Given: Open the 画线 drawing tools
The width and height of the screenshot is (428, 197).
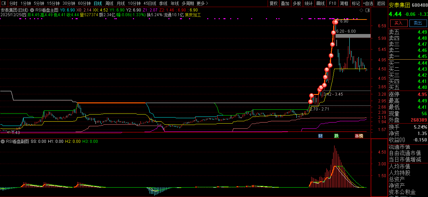Looking at the screenshot, I should click(320, 3).
